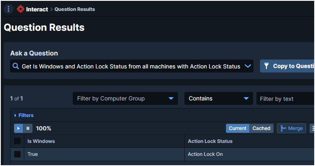Click the Merge branch icon
Viewport: 315px width, 166px height.
pyautogui.click(x=283, y=128)
